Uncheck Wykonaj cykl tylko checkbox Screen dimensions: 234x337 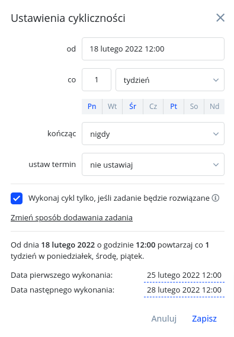(x=17, y=198)
